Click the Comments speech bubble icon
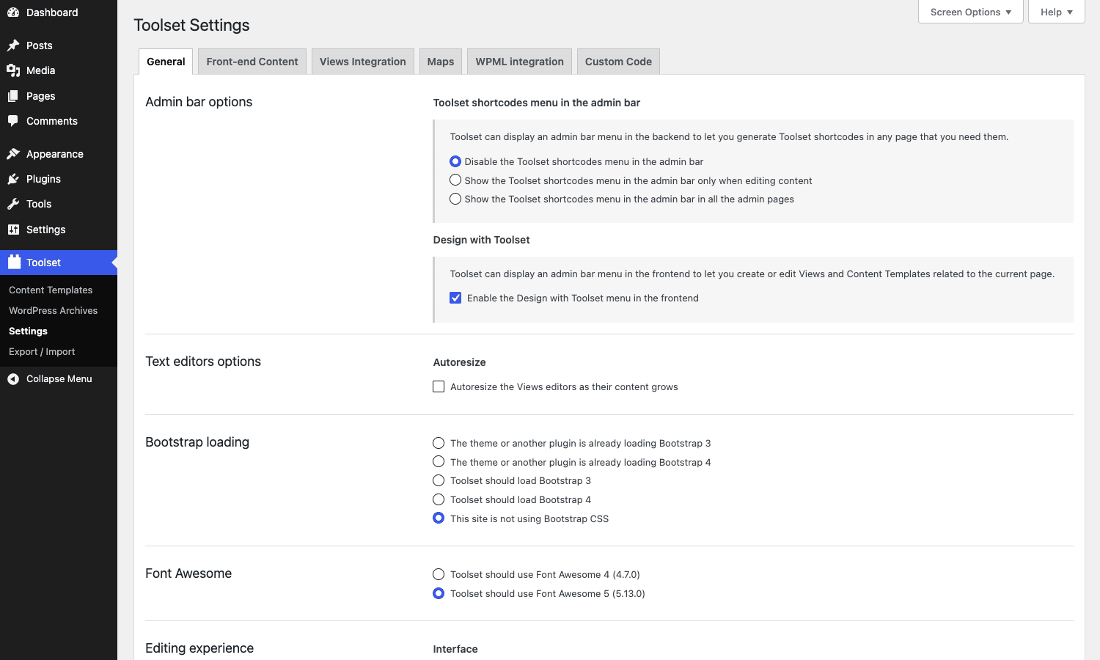The width and height of the screenshot is (1100, 660). click(x=13, y=121)
